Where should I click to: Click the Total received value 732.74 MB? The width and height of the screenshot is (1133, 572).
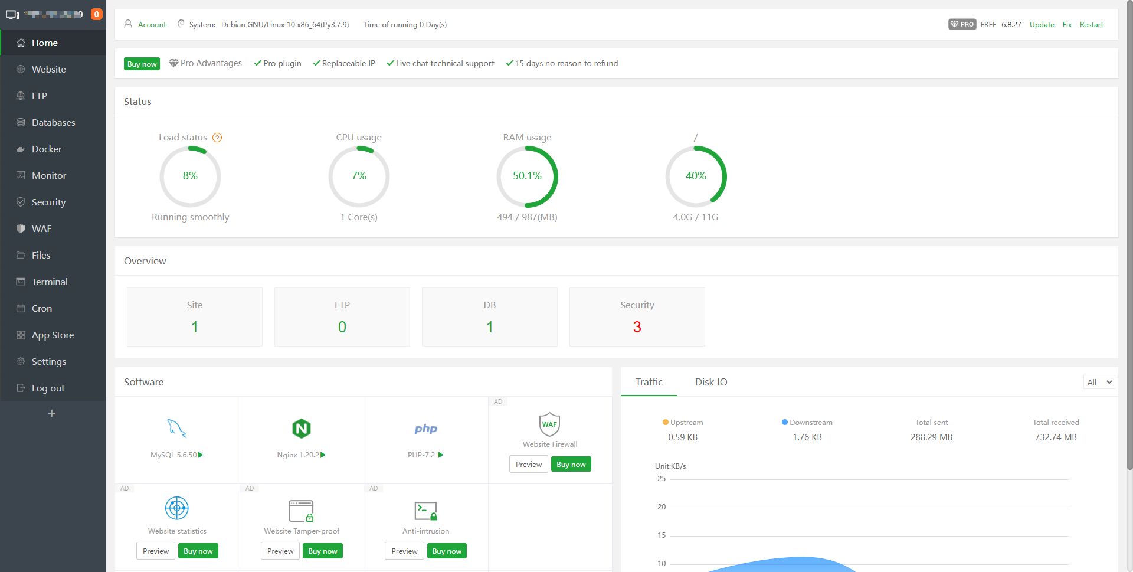click(1056, 437)
